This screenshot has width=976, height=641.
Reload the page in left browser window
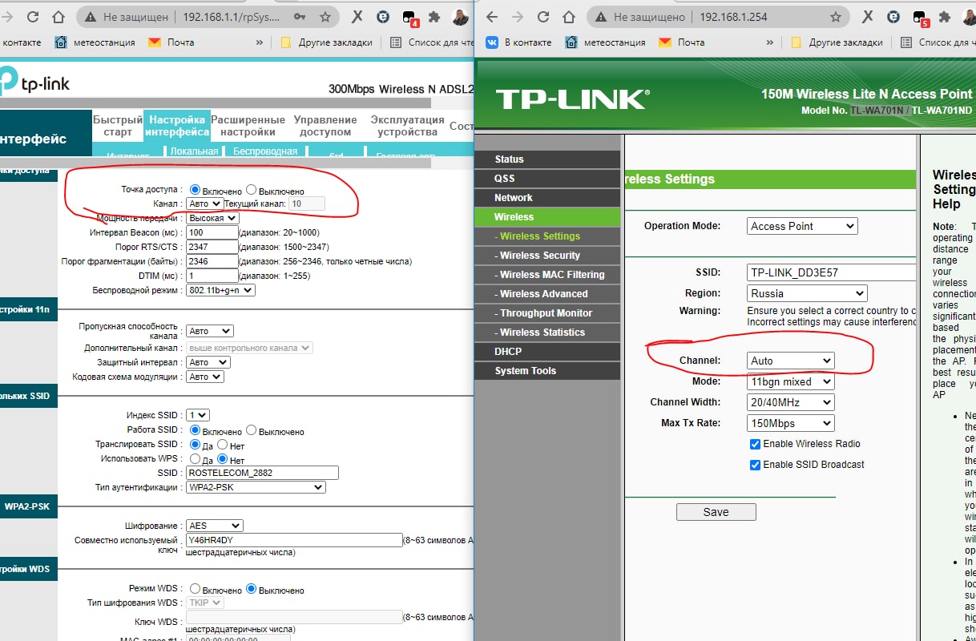[x=33, y=17]
